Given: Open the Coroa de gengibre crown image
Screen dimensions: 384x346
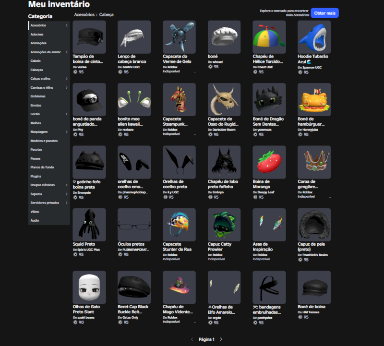Looking at the screenshot, I should 314,162.
